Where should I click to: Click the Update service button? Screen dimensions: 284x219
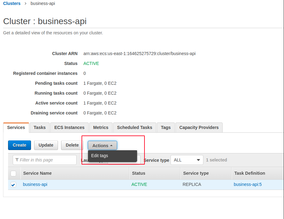pos(46,145)
